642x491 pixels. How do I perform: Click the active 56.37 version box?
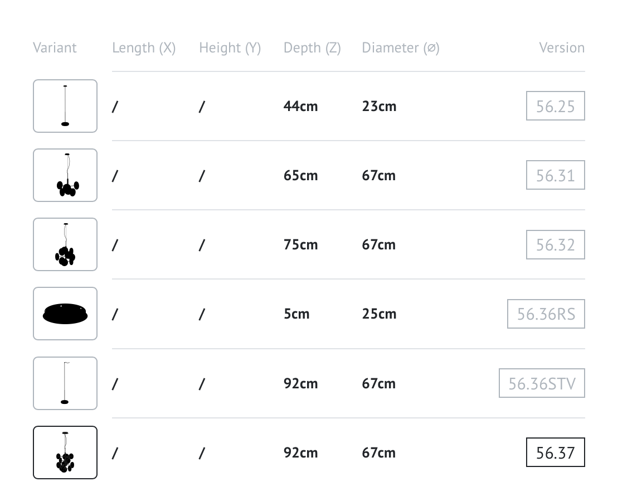pos(556,453)
